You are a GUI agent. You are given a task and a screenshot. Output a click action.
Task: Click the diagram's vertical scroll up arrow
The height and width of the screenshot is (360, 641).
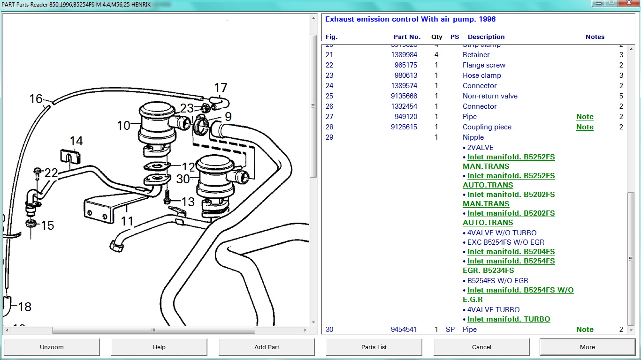coord(313,18)
